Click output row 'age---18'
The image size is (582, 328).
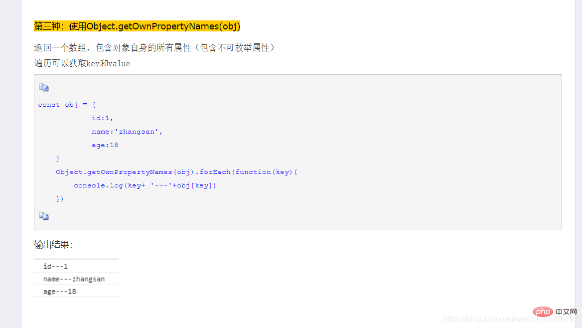pos(76,292)
